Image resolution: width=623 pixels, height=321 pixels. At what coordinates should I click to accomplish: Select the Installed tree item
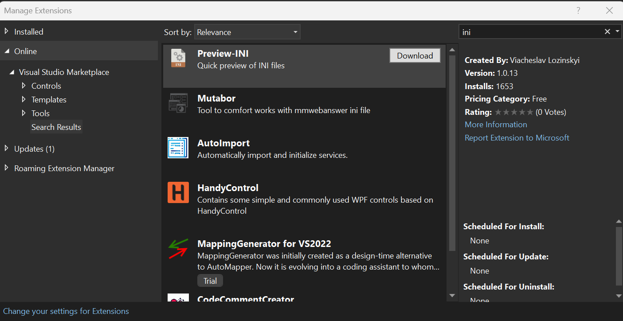29,32
